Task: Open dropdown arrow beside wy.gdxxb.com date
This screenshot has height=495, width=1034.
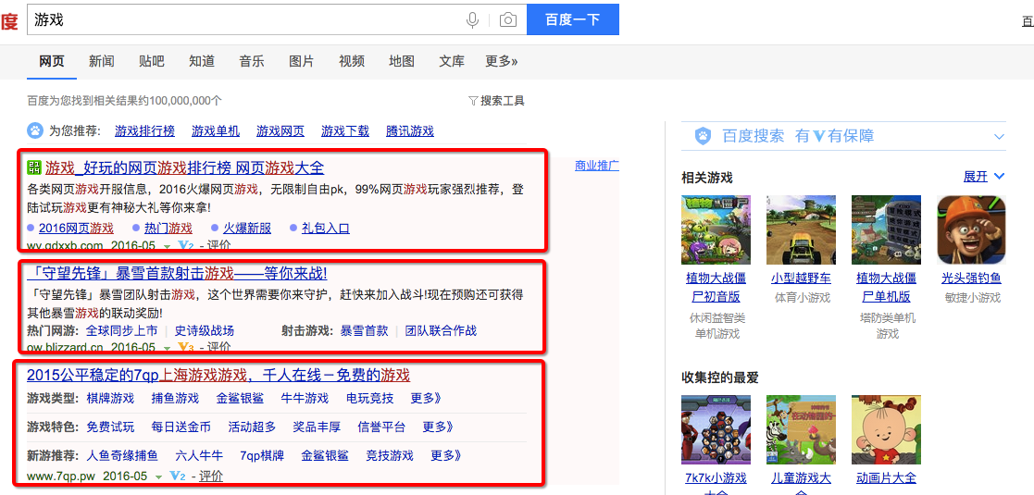Action: coord(168,246)
